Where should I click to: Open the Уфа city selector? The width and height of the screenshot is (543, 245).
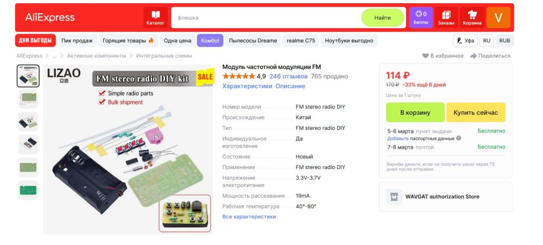(x=465, y=41)
